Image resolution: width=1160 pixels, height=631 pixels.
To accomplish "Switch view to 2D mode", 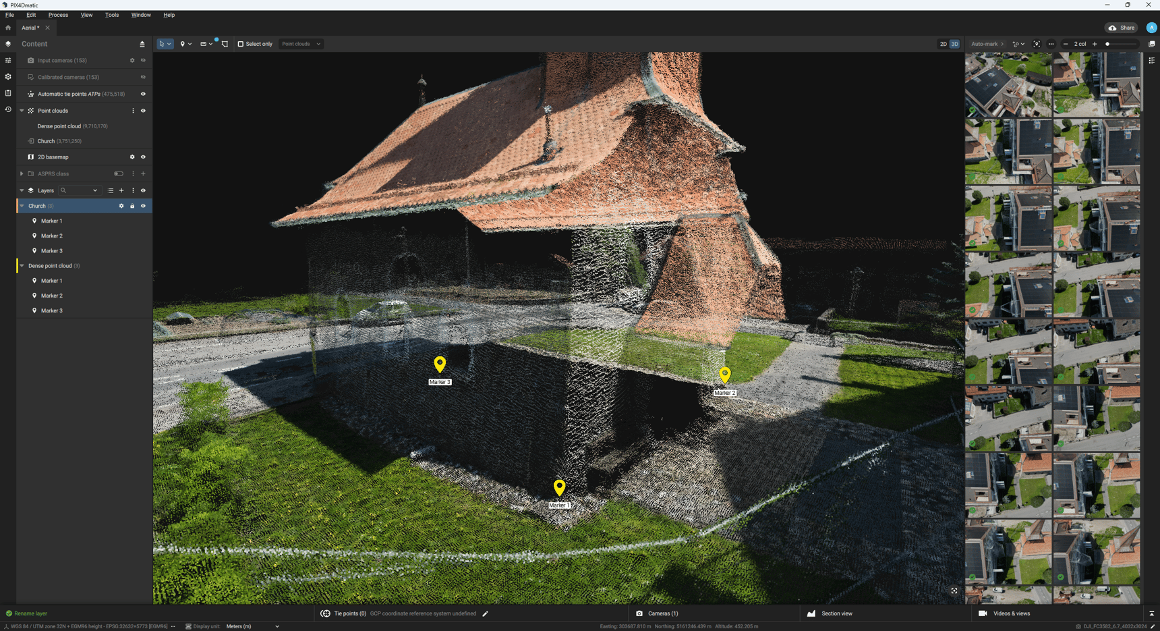I will pos(943,44).
